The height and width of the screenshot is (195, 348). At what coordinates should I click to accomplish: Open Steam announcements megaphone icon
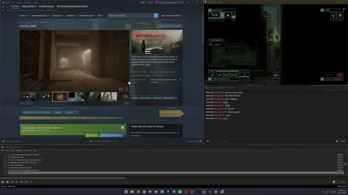coord(143,3)
